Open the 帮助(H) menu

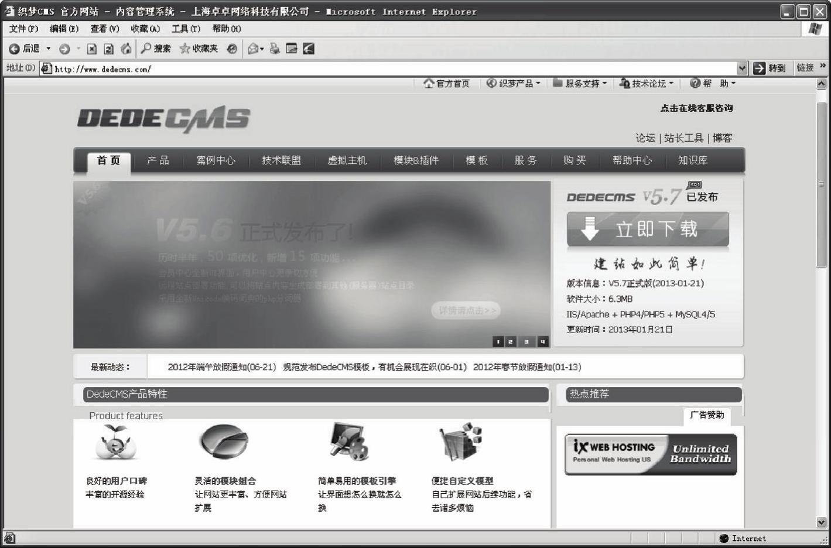pos(226,28)
